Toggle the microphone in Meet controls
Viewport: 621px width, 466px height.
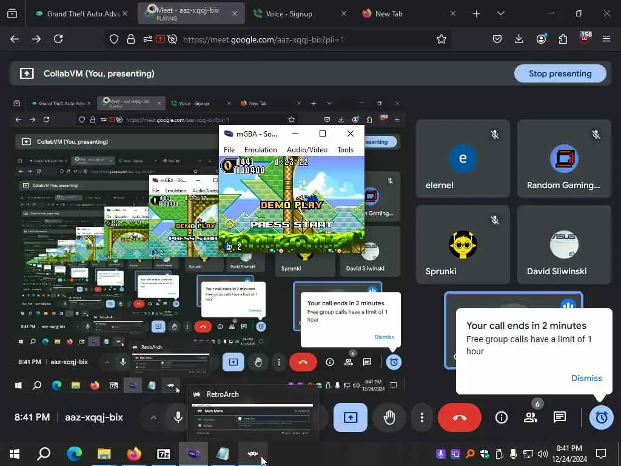coord(178,417)
